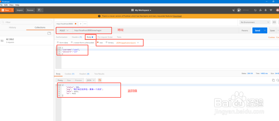Click the request URL field
The width and height of the screenshot is (279, 121).
tap(155, 31)
